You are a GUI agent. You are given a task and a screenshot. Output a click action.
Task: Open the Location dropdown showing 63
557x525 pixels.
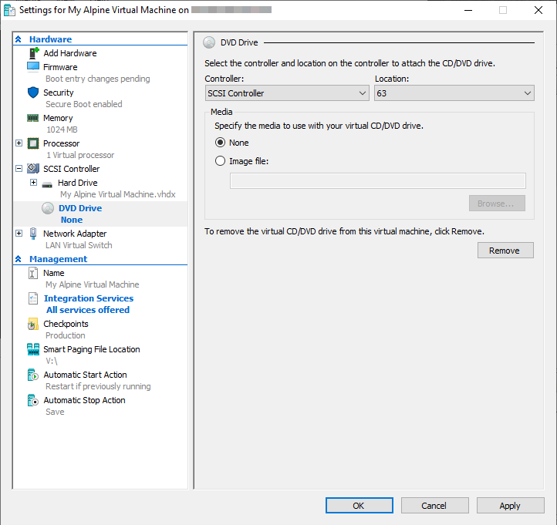[x=454, y=93]
